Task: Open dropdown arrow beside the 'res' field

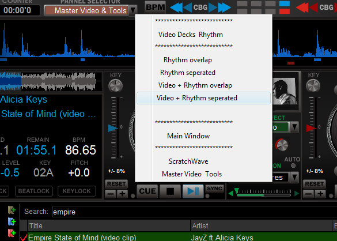Action: (294, 178)
